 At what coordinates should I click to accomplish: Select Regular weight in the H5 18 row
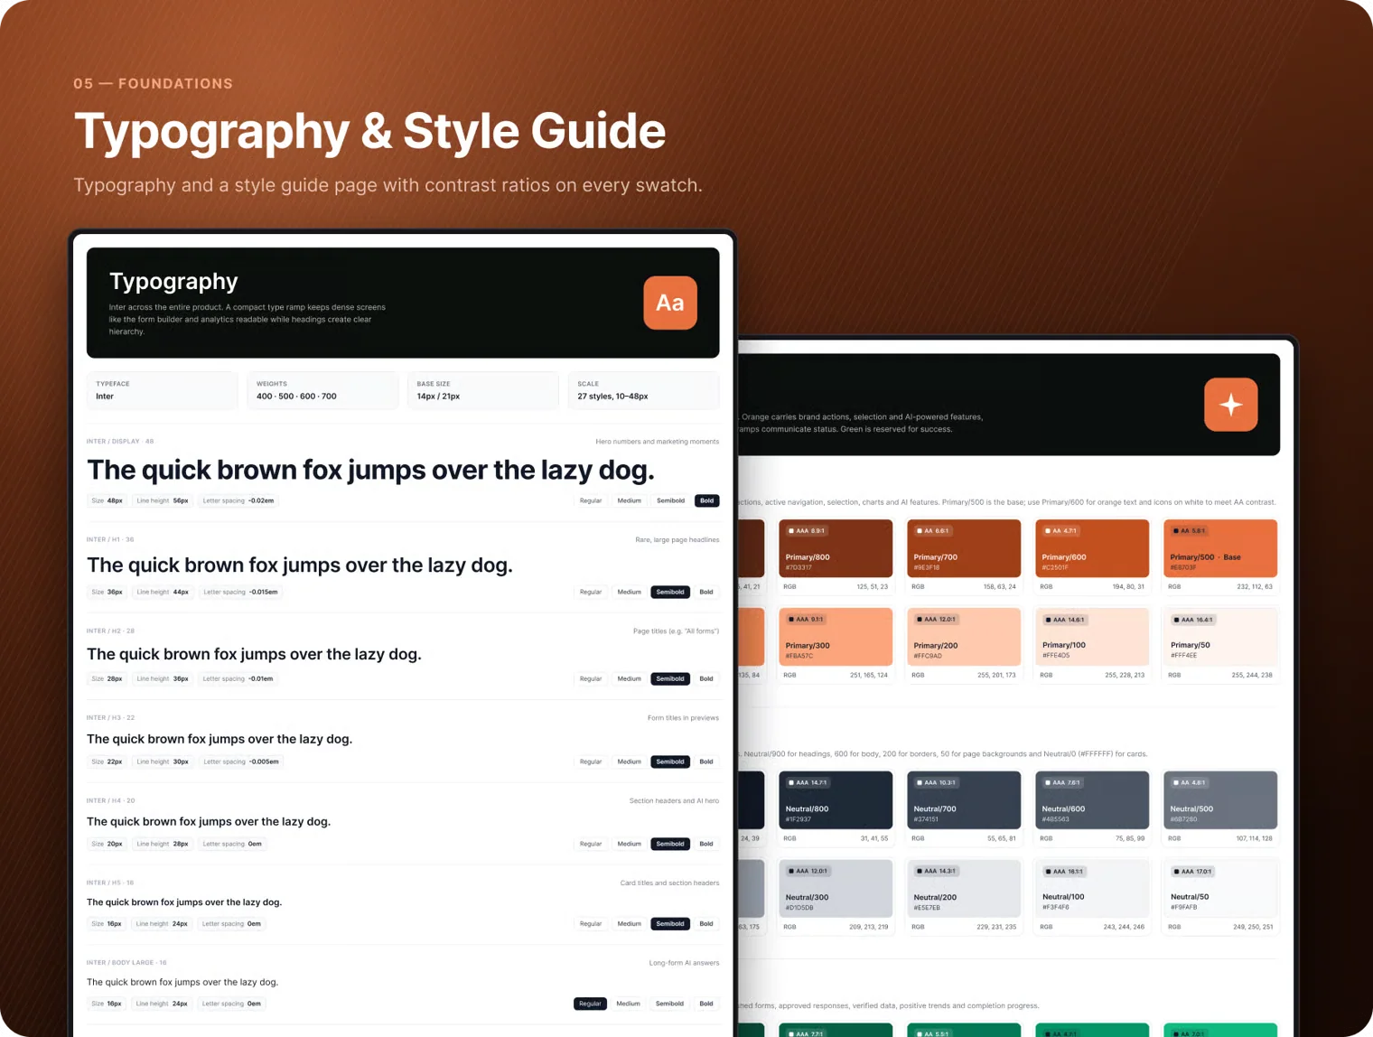coord(591,923)
